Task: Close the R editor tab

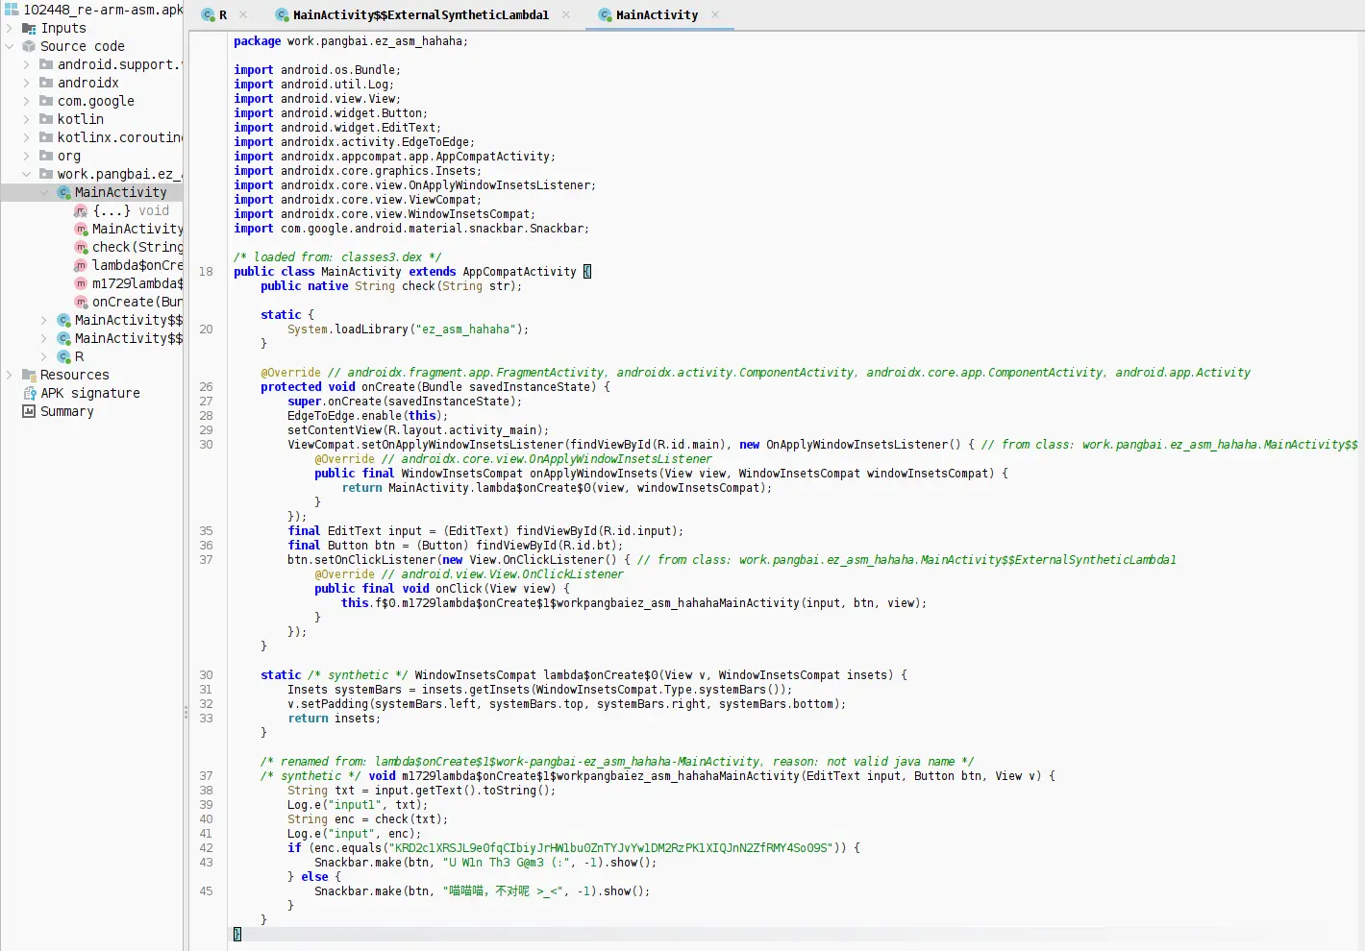Action: [x=243, y=15]
